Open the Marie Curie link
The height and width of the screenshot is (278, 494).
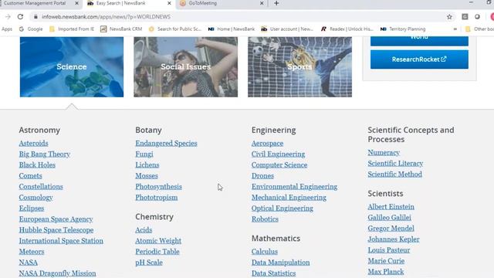[x=386, y=261]
